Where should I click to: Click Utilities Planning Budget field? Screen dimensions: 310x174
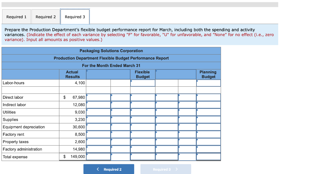pos(209,112)
